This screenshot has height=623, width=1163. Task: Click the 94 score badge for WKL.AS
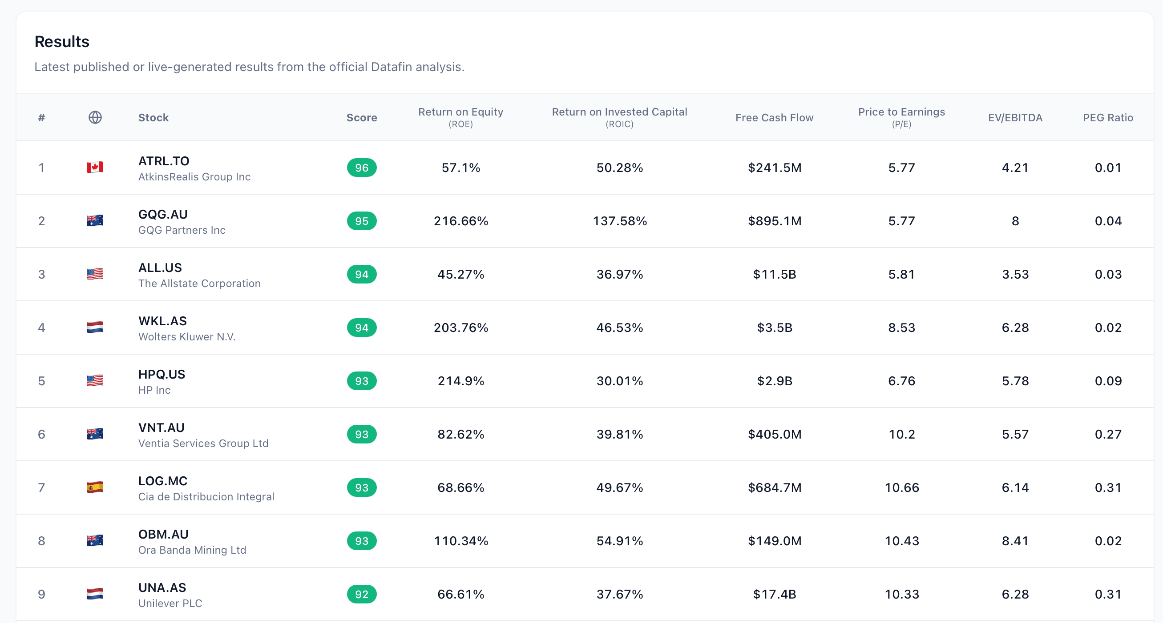tap(362, 327)
